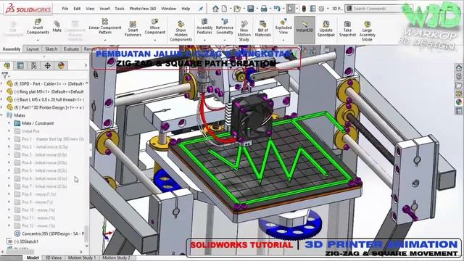This screenshot has height=261, width=464.
Task: Open the Options gear icon
Action: pos(321,9)
